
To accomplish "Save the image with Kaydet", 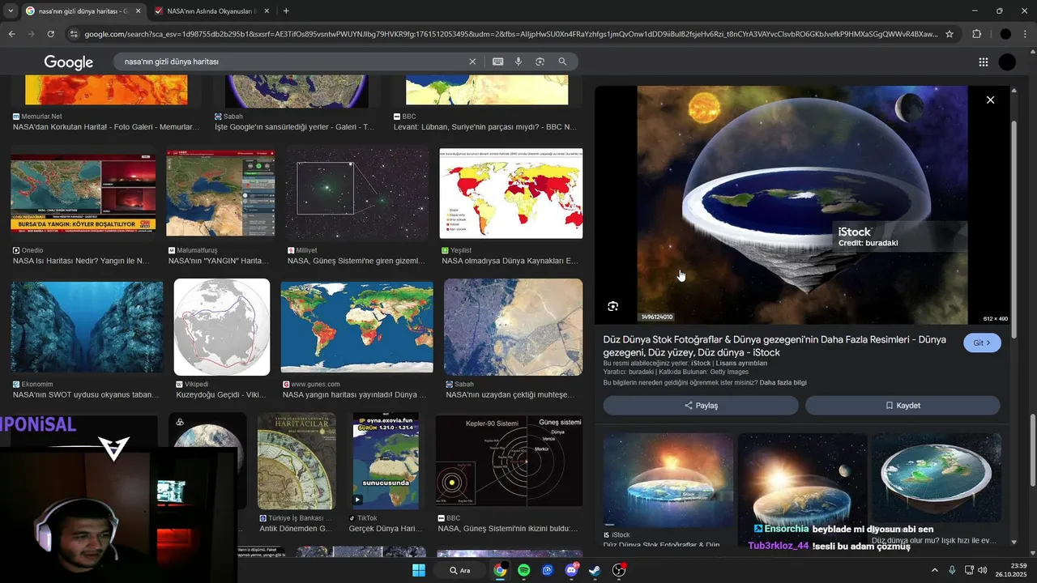I will point(903,406).
